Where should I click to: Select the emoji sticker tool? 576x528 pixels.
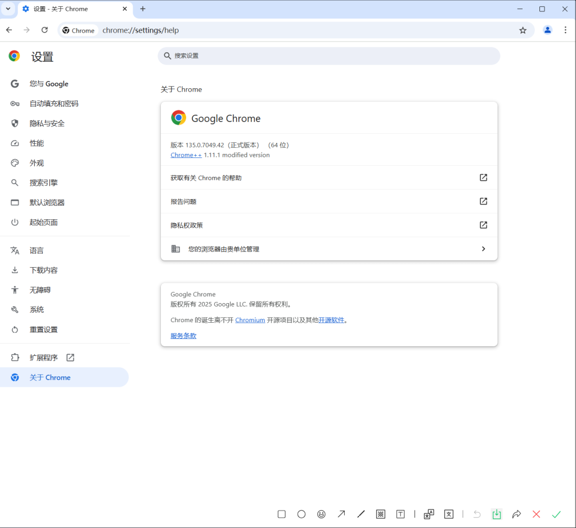[321, 514]
